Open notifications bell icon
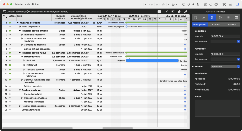 [x=188, y=4]
